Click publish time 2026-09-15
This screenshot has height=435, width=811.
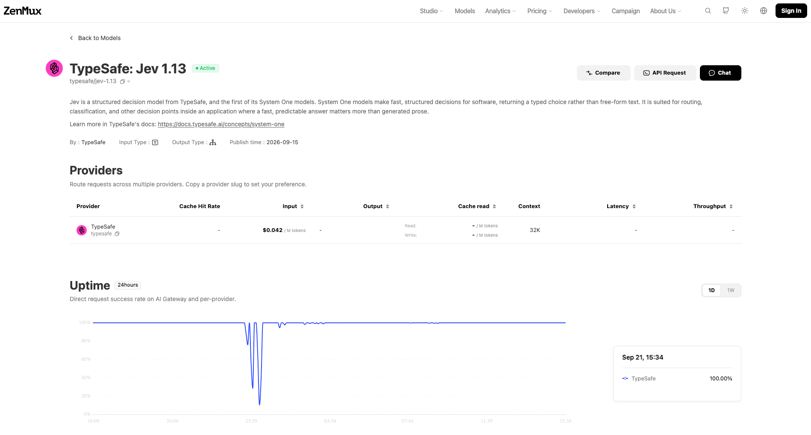[x=282, y=142]
